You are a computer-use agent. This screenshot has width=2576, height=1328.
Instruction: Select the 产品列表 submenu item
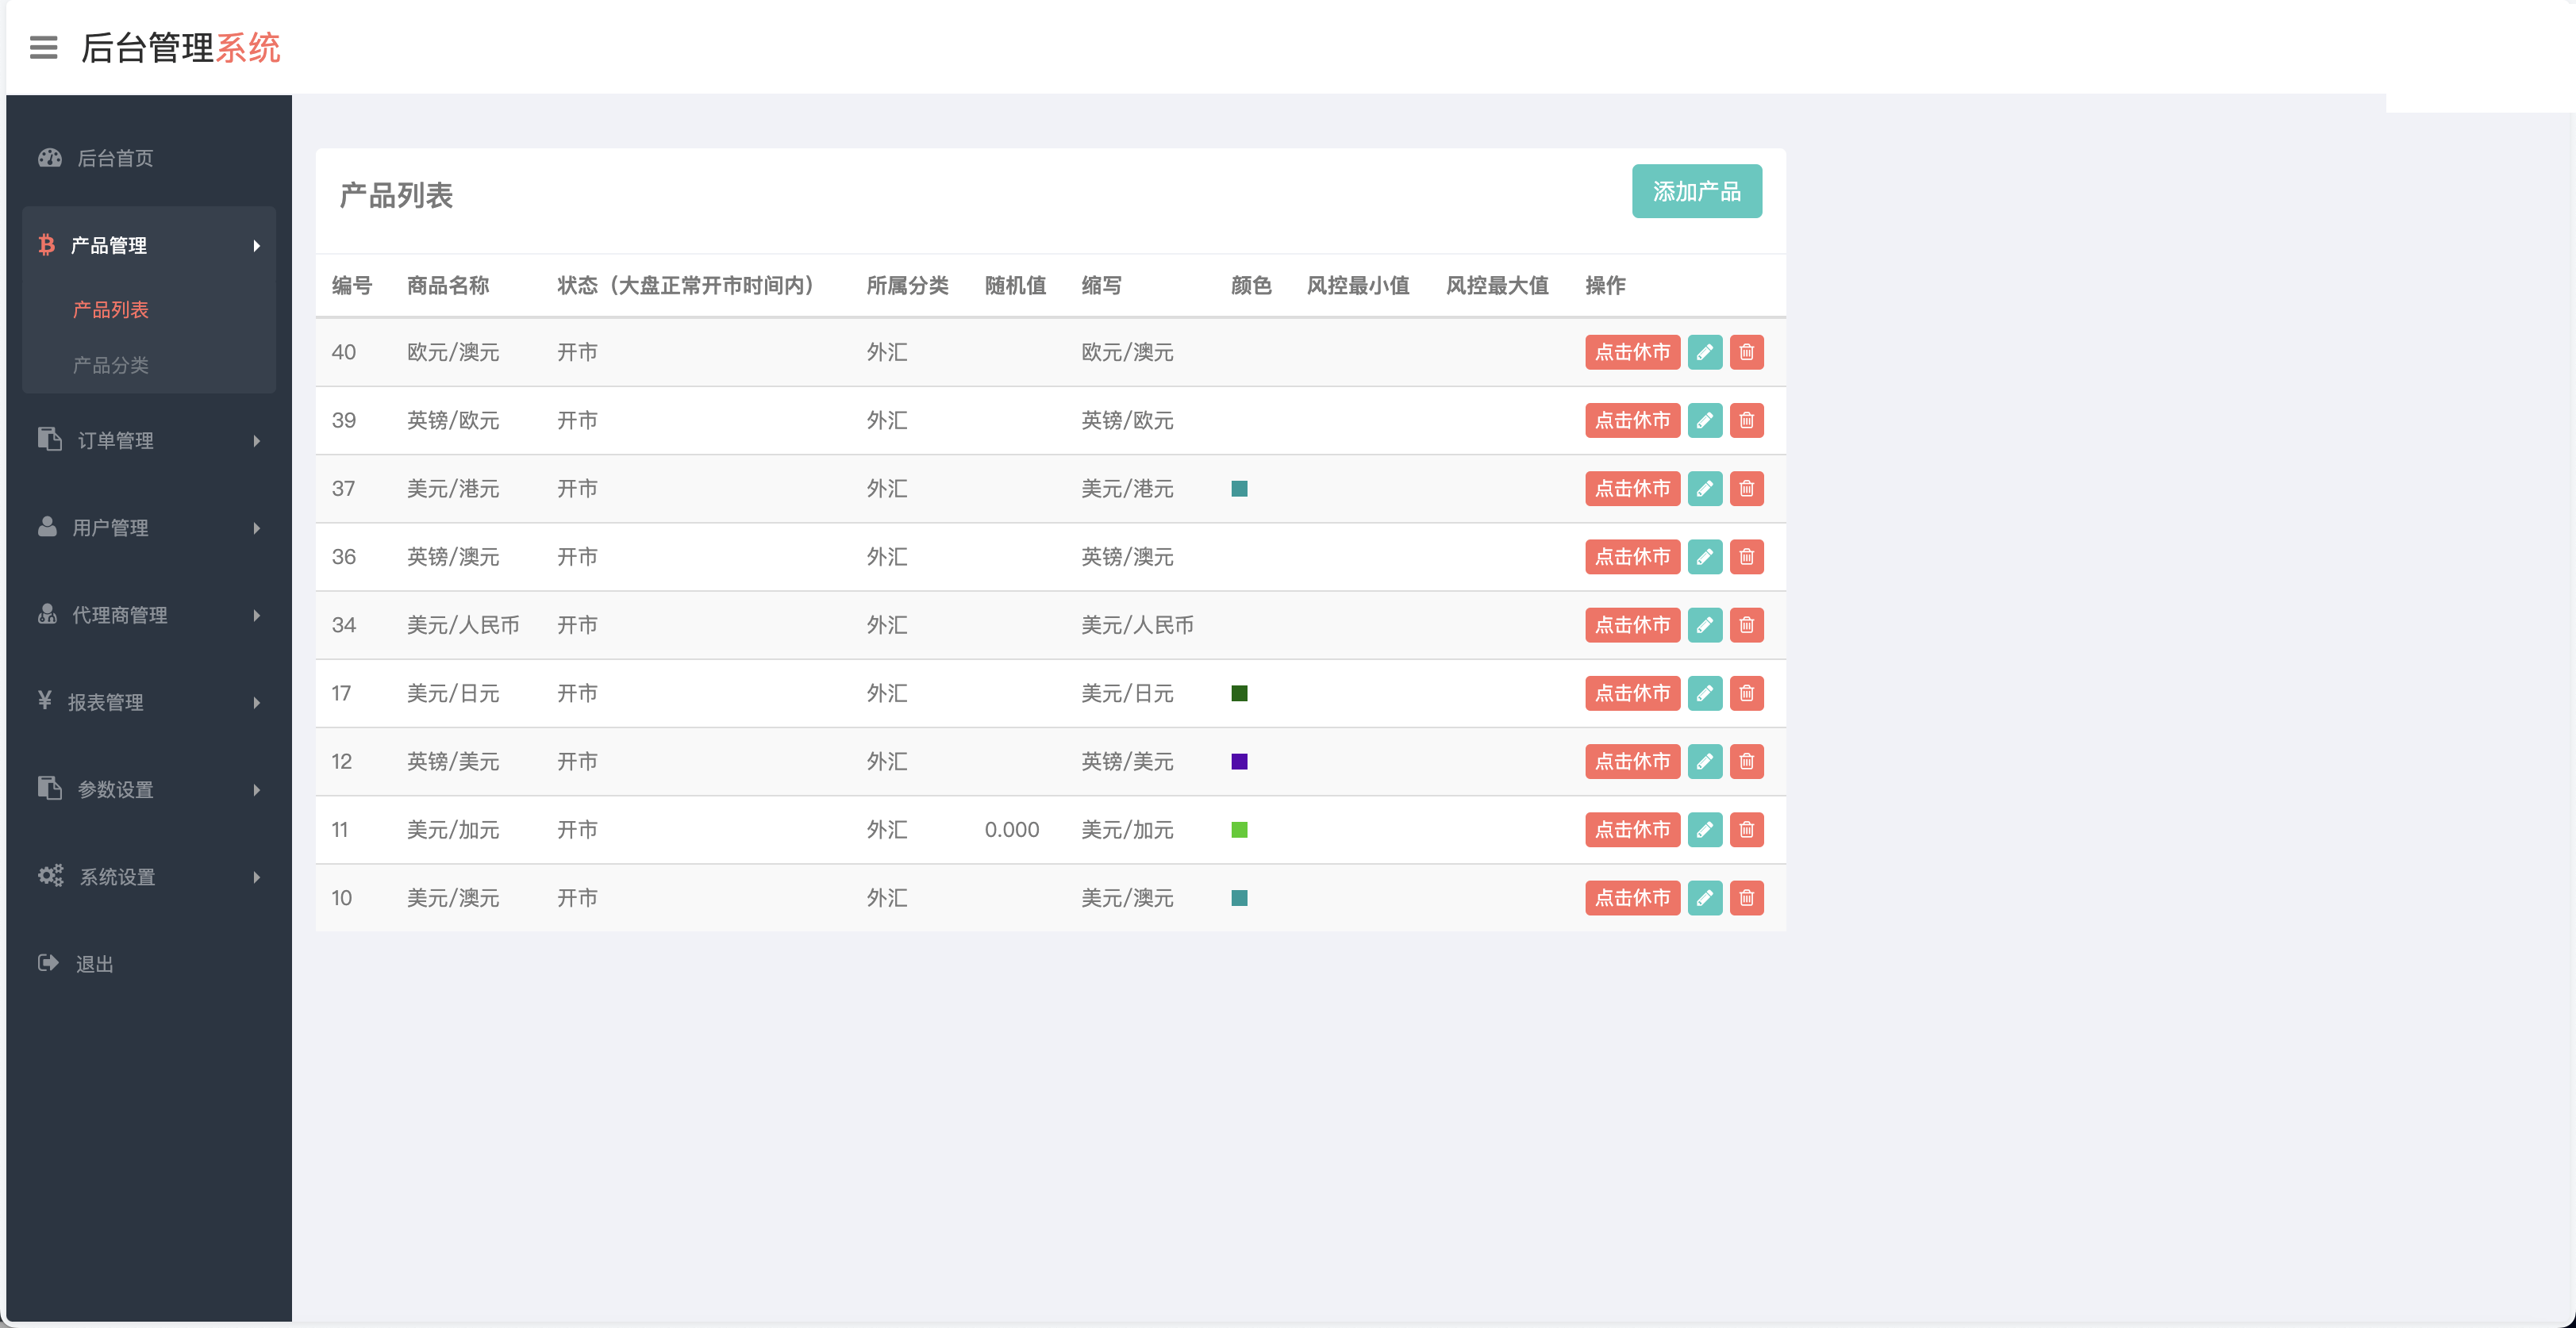click(x=110, y=310)
